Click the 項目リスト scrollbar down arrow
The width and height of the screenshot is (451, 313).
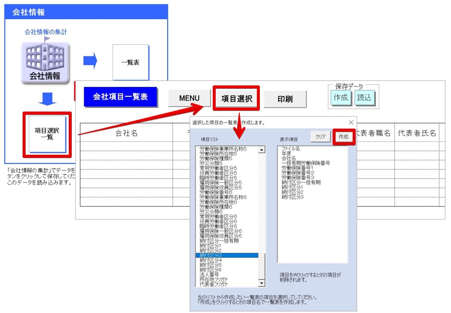pos(262,283)
